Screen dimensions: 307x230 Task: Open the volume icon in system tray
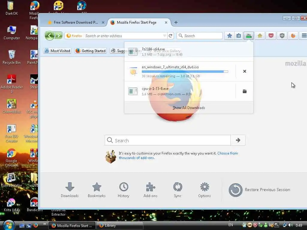tap(291, 225)
